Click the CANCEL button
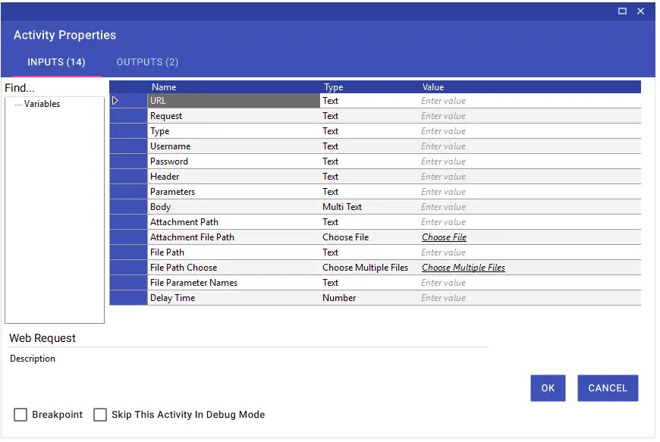The image size is (660, 442). point(608,388)
